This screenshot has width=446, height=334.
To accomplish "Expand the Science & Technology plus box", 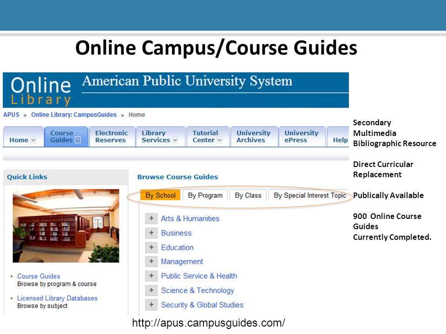I will [151, 290].
